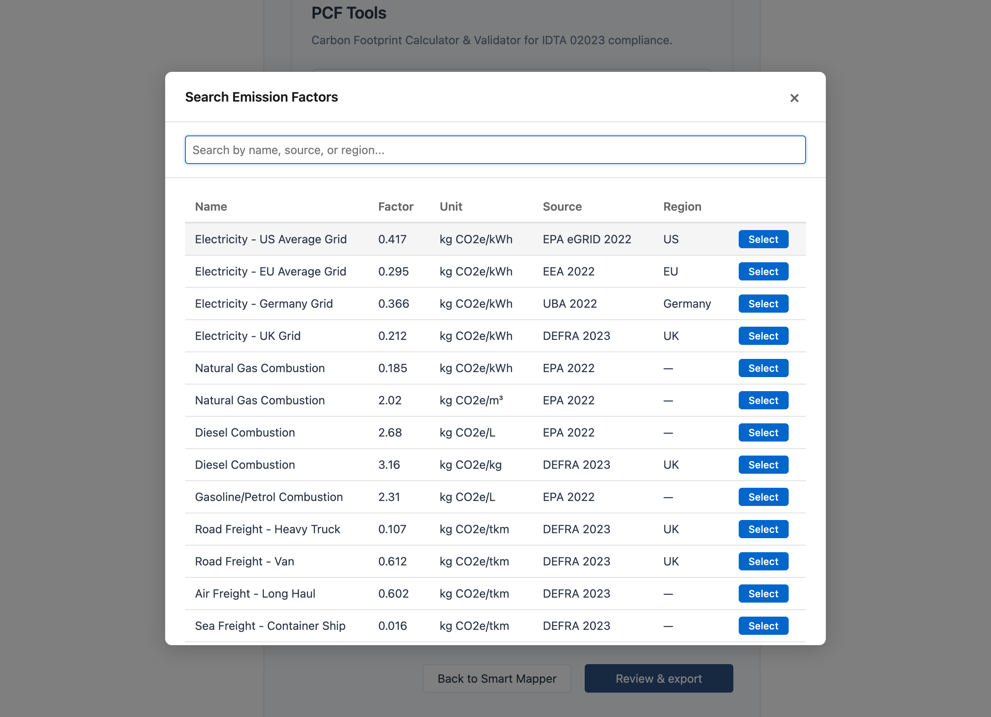Select Electricity - US Average Grid factor
The height and width of the screenshot is (717, 991).
763,239
